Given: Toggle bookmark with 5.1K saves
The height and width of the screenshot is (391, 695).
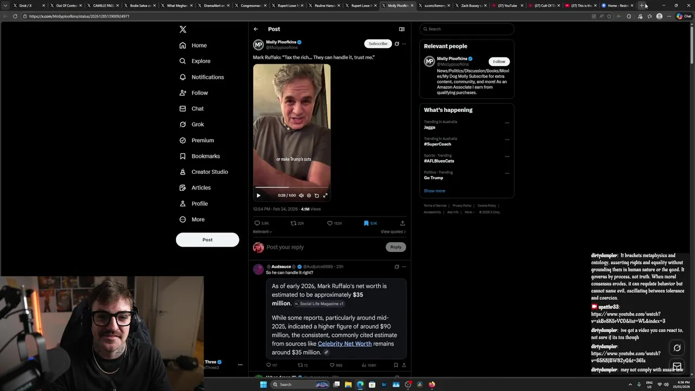Looking at the screenshot, I should click(370, 223).
